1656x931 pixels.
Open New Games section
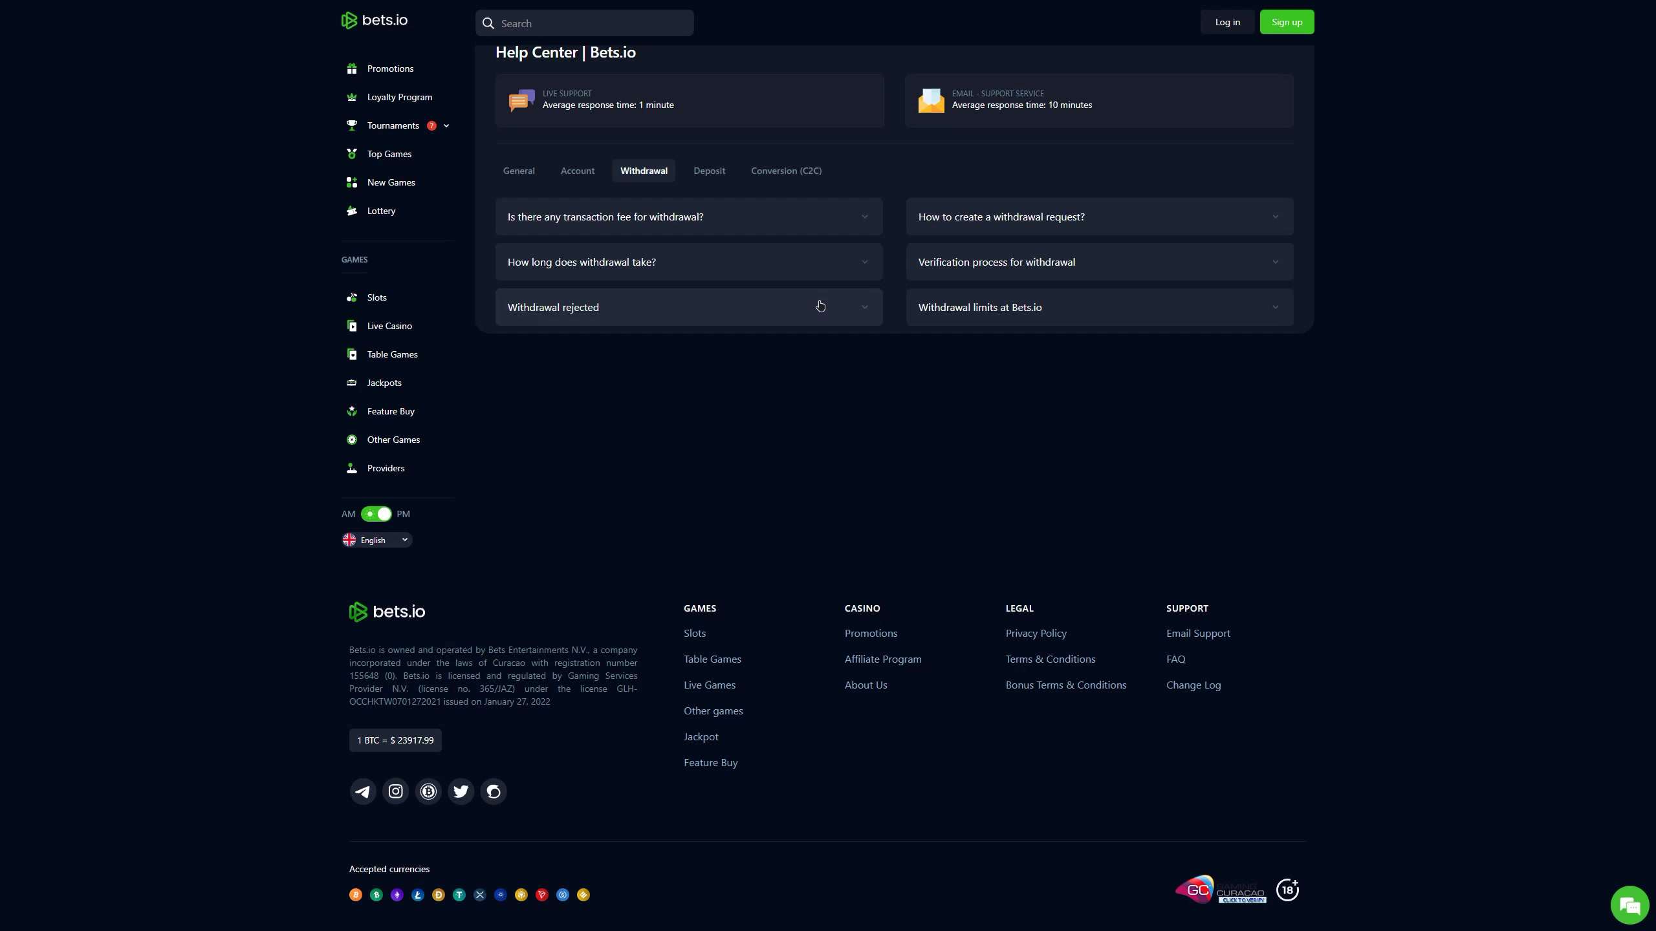(391, 182)
